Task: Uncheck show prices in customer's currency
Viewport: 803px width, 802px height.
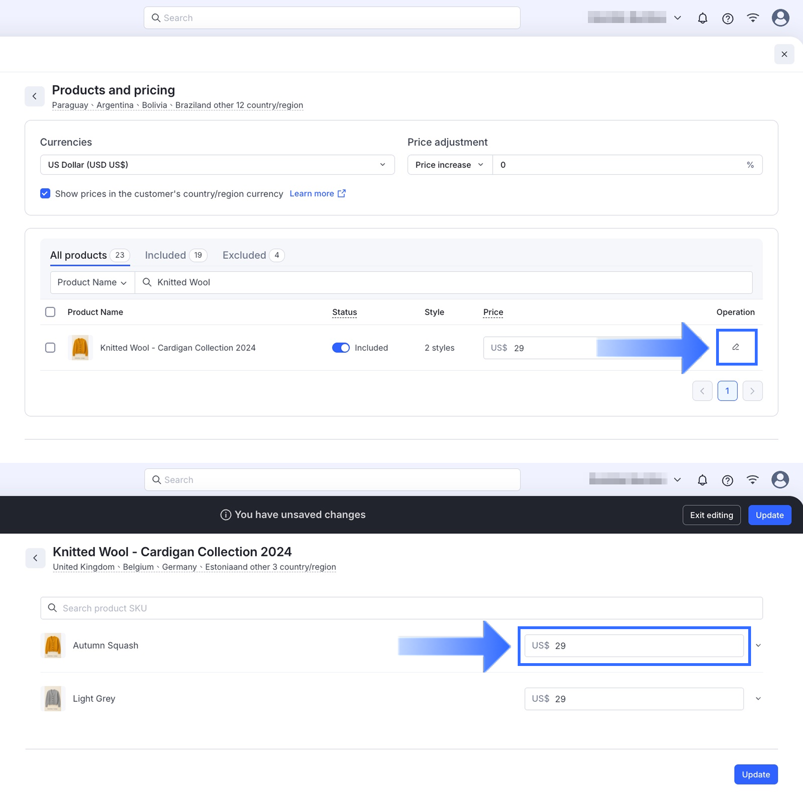Action: click(x=45, y=194)
